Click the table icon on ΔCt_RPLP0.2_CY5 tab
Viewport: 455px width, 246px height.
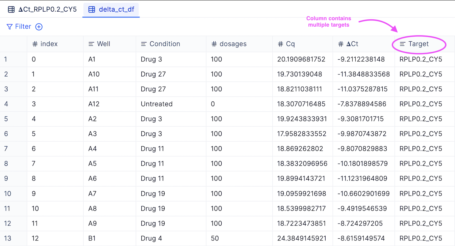[x=11, y=9]
